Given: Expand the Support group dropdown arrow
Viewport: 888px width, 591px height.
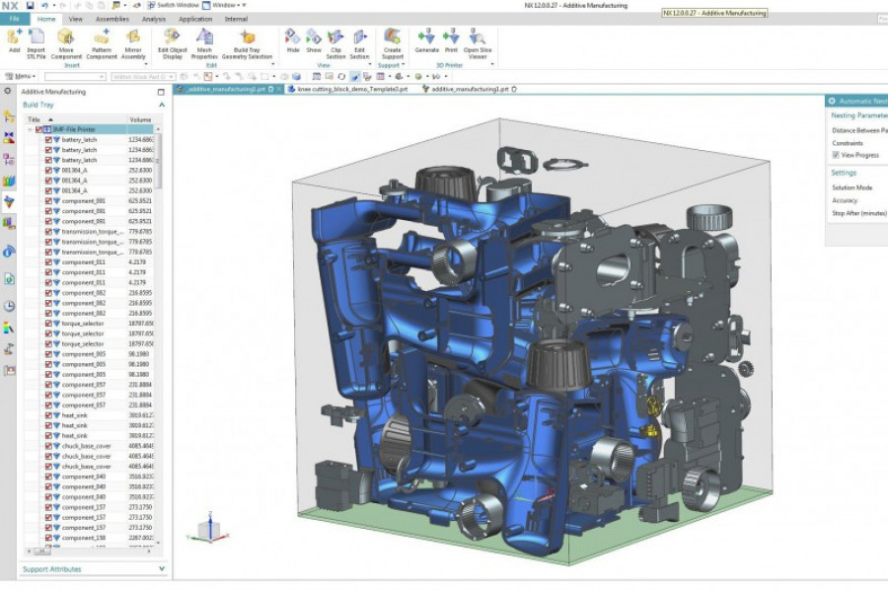Looking at the screenshot, I should click(x=403, y=65).
